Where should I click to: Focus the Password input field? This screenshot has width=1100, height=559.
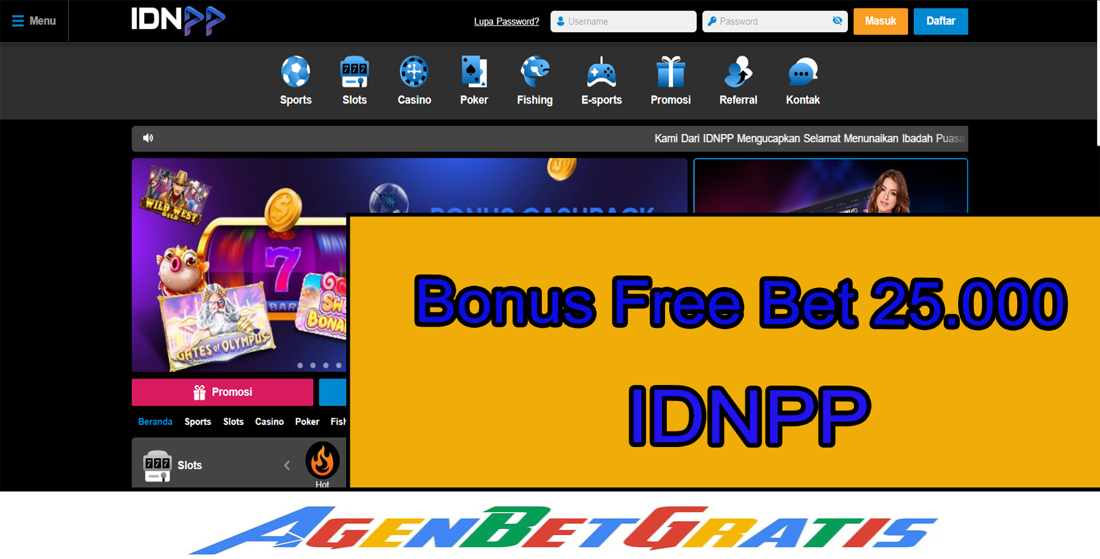(x=775, y=21)
